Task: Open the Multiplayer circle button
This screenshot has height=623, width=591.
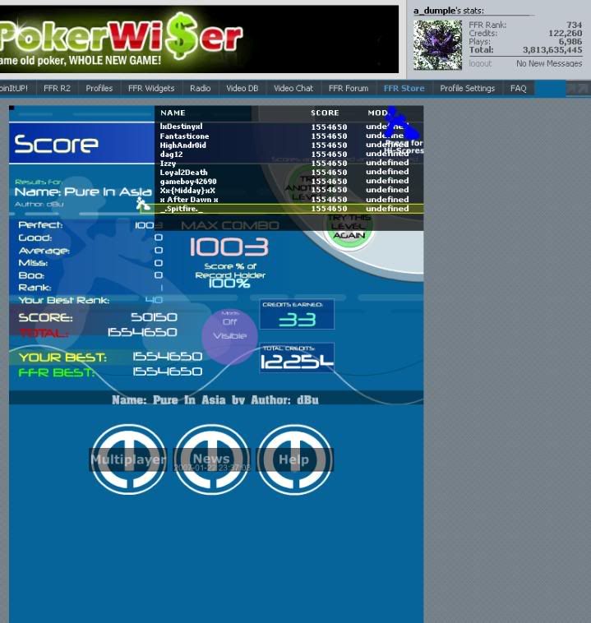Action: [128, 459]
